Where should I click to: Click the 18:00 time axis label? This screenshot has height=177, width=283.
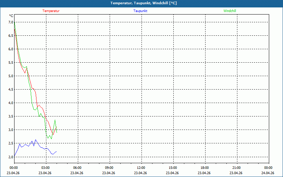point(205,168)
